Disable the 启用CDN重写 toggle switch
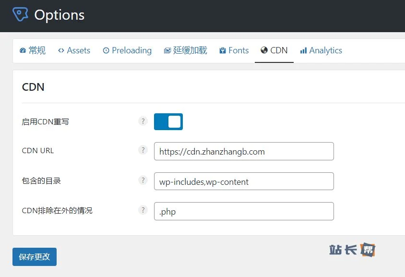 (x=168, y=122)
